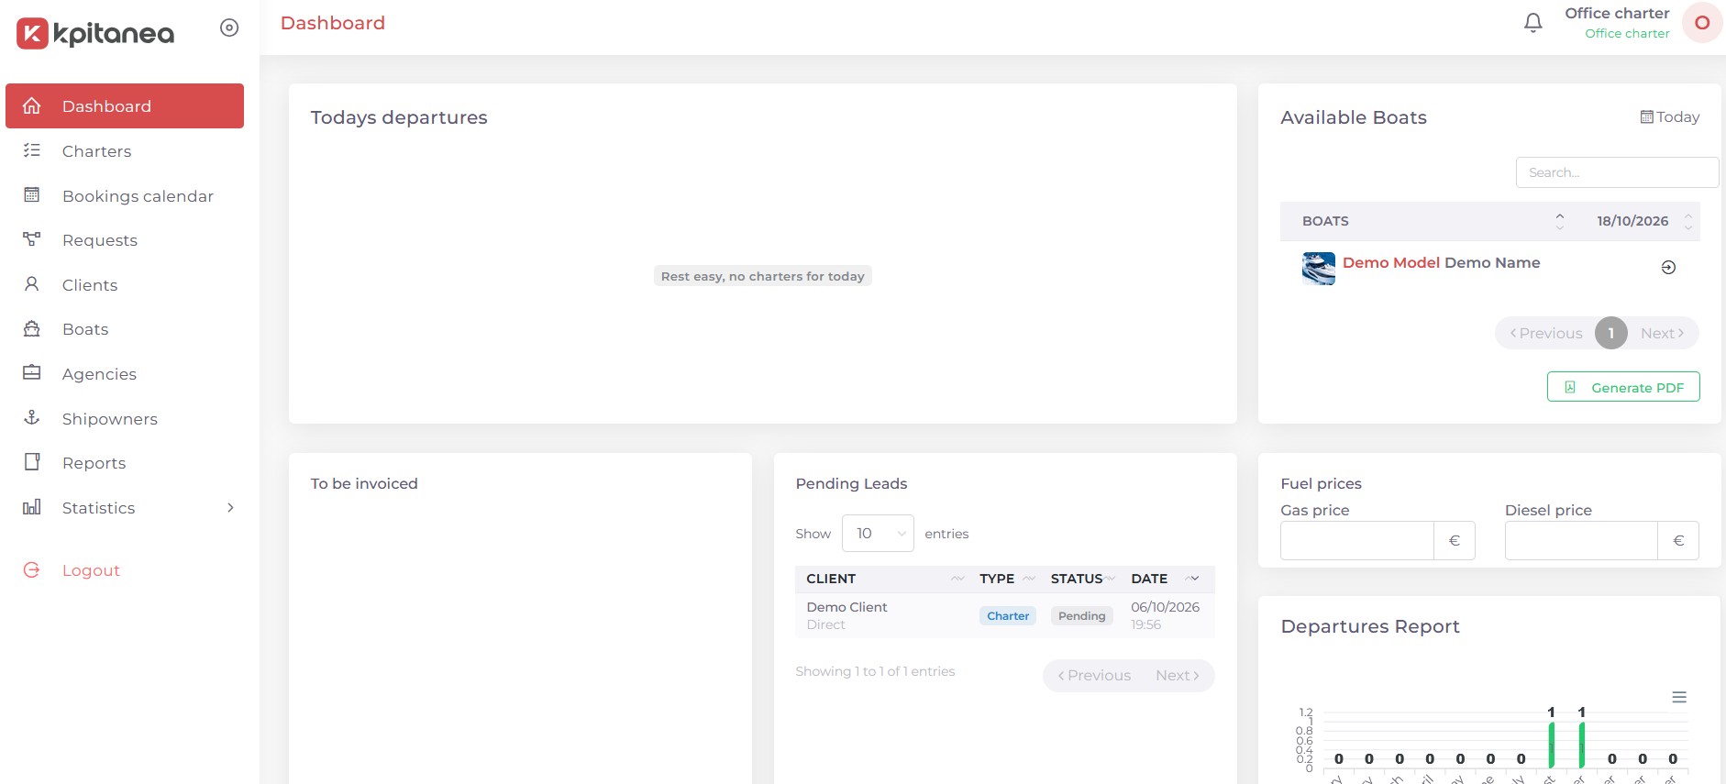Go to Dashboard in sidebar
This screenshot has width=1726, height=784.
coord(125,106)
